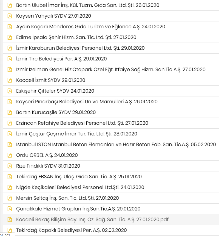Open Mersin Seltaş İnş. San. Tic. document
Image resolution: width=219 pixels, height=236 pixels.
pyautogui.click(x=67, y=198)
